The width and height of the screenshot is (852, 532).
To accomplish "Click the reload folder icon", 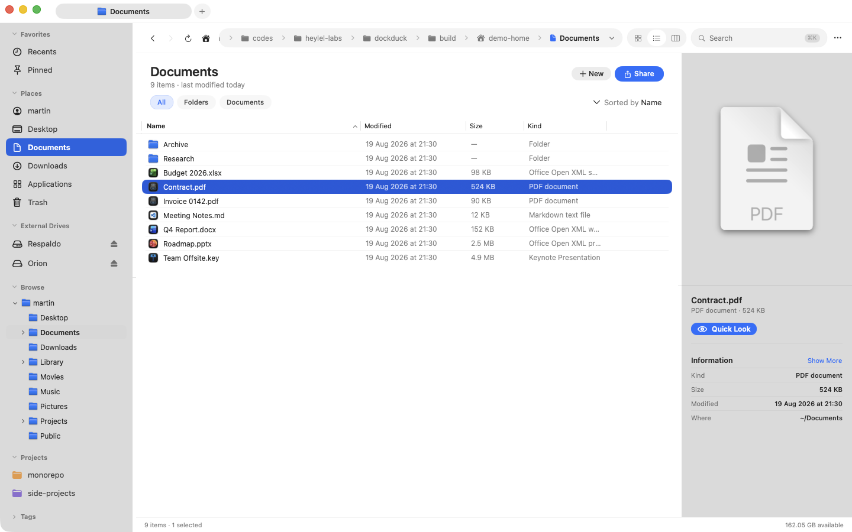I will tap(188, 38).
